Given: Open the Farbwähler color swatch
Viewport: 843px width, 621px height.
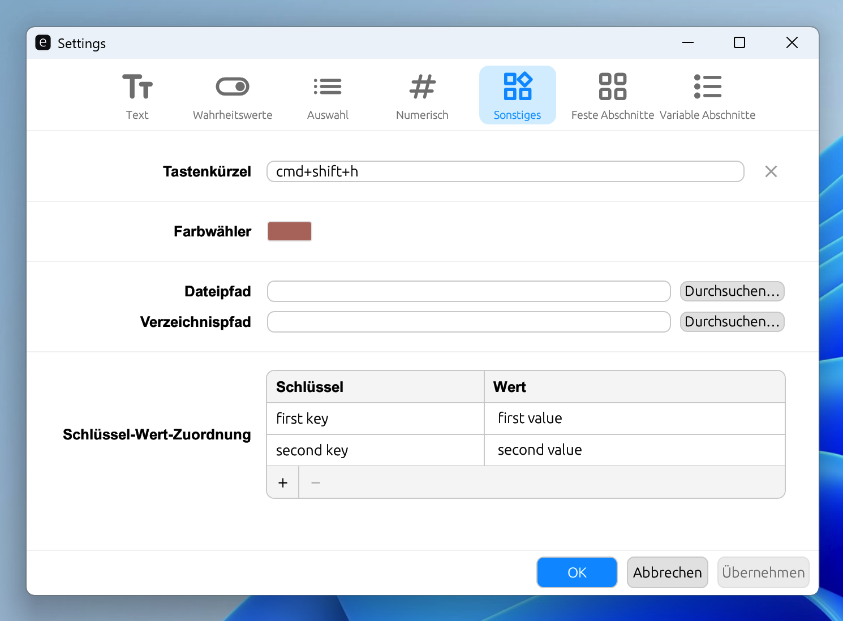Looking at the screenshot, I should pos(290,231).
